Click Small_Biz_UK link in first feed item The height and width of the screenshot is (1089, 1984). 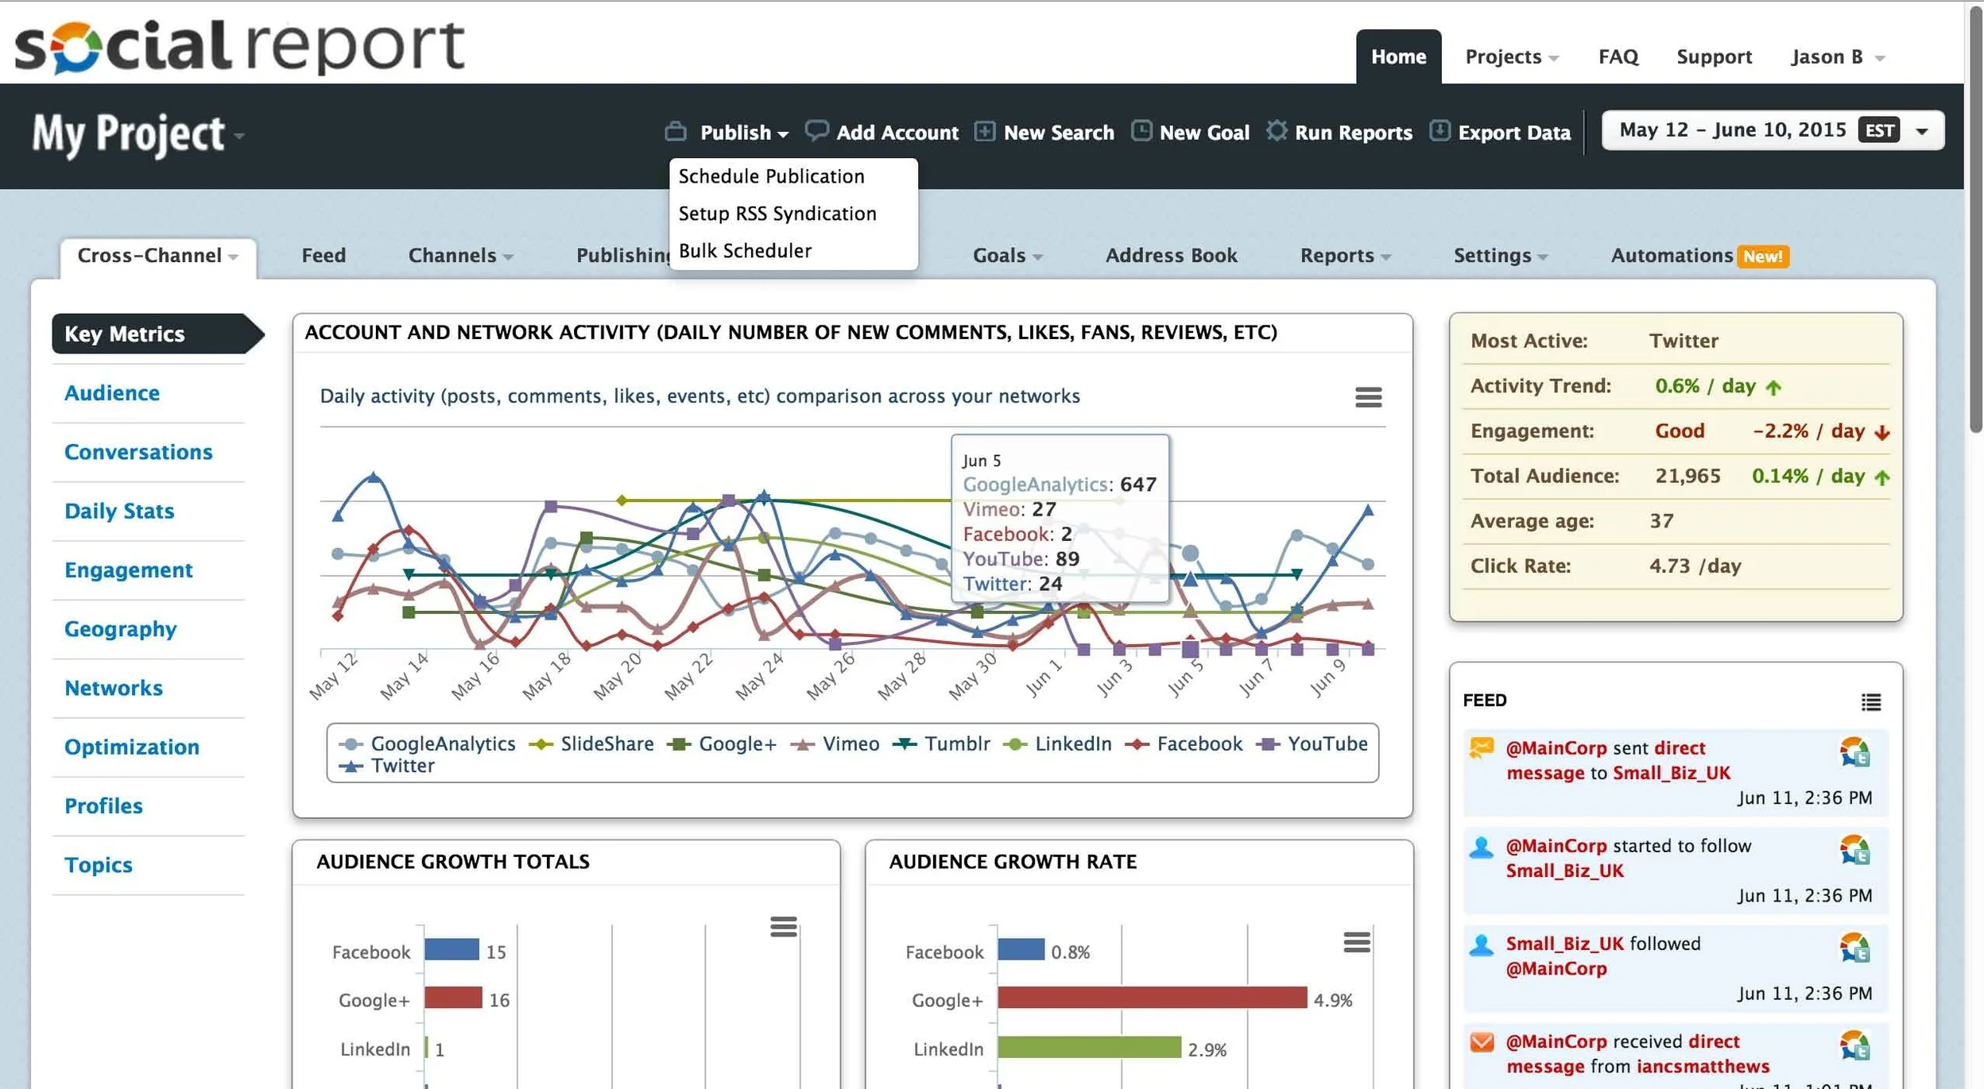tap(1671, 773)
